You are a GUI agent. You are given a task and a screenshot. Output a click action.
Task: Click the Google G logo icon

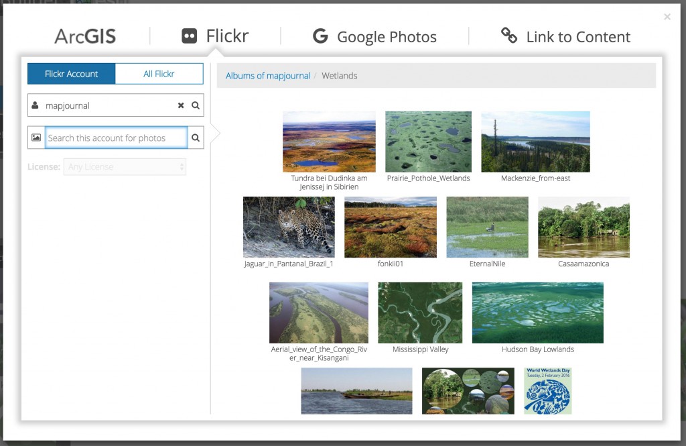pyautogui.click(x=320, y=36)
